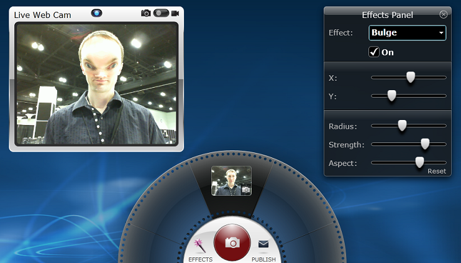
Task: Click the Aspect slider handle
Action: tap(419, 162)
